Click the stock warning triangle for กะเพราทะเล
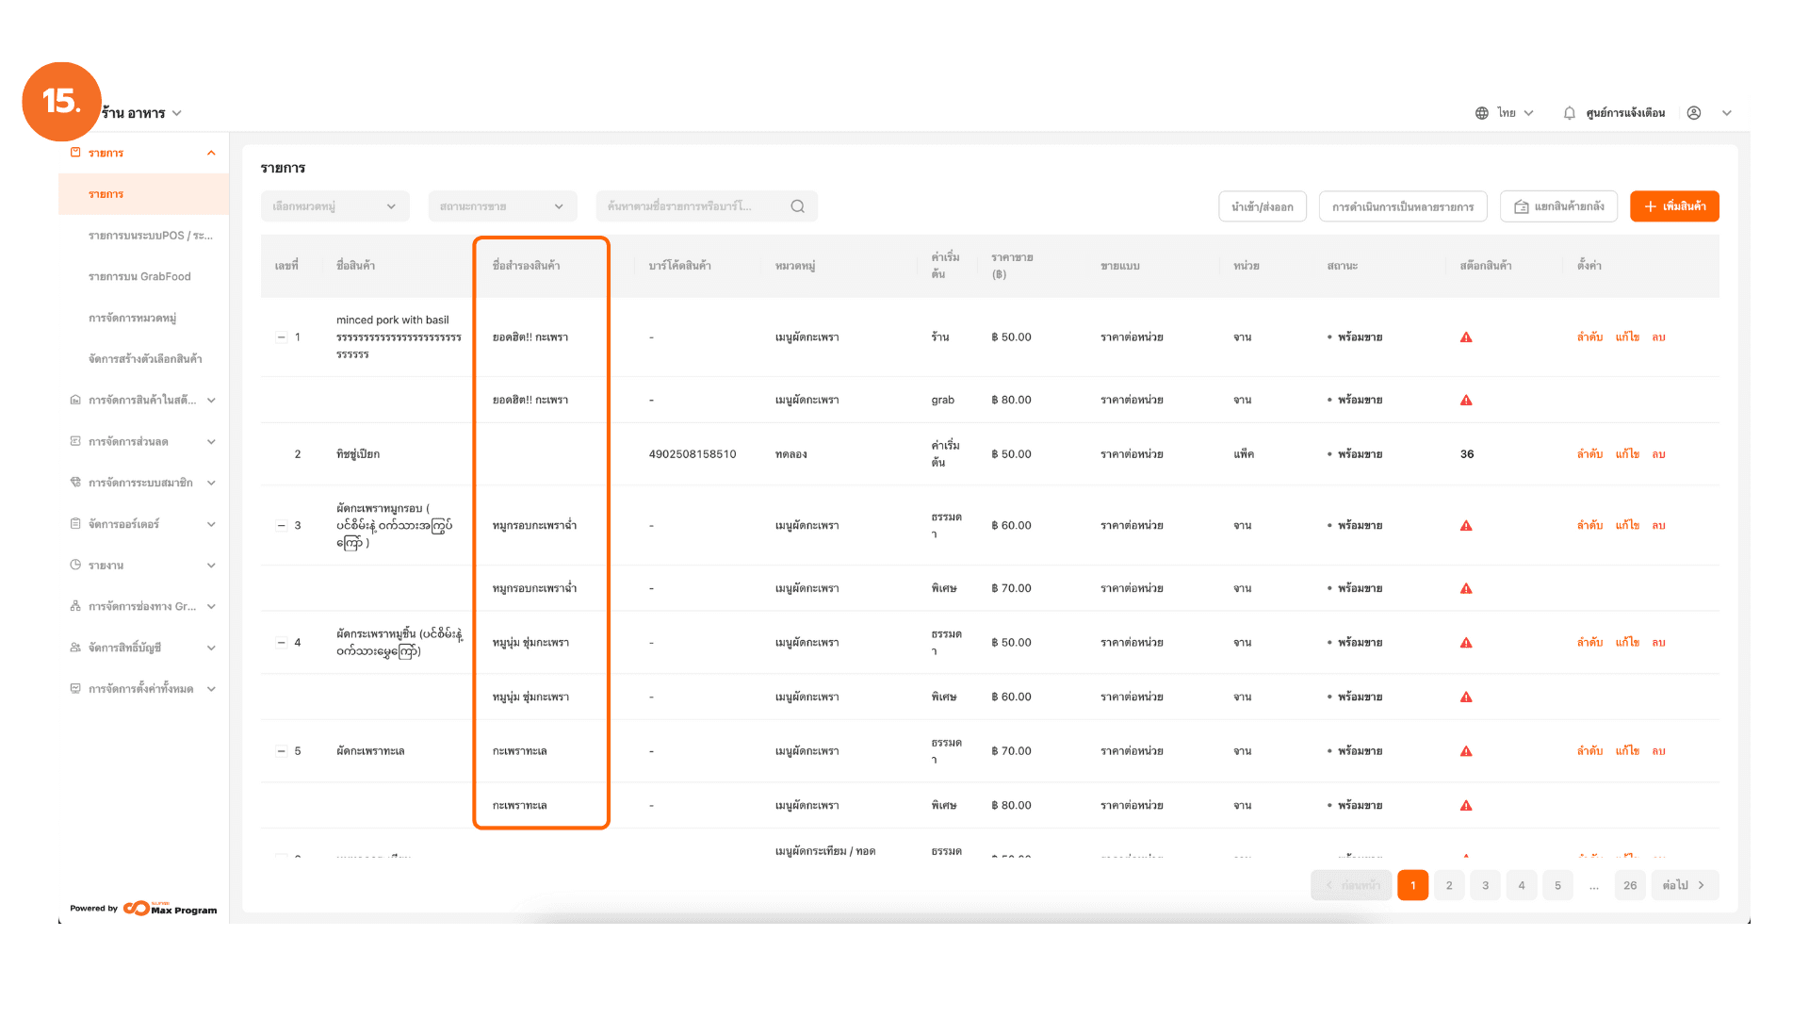 pos(1466,751)
